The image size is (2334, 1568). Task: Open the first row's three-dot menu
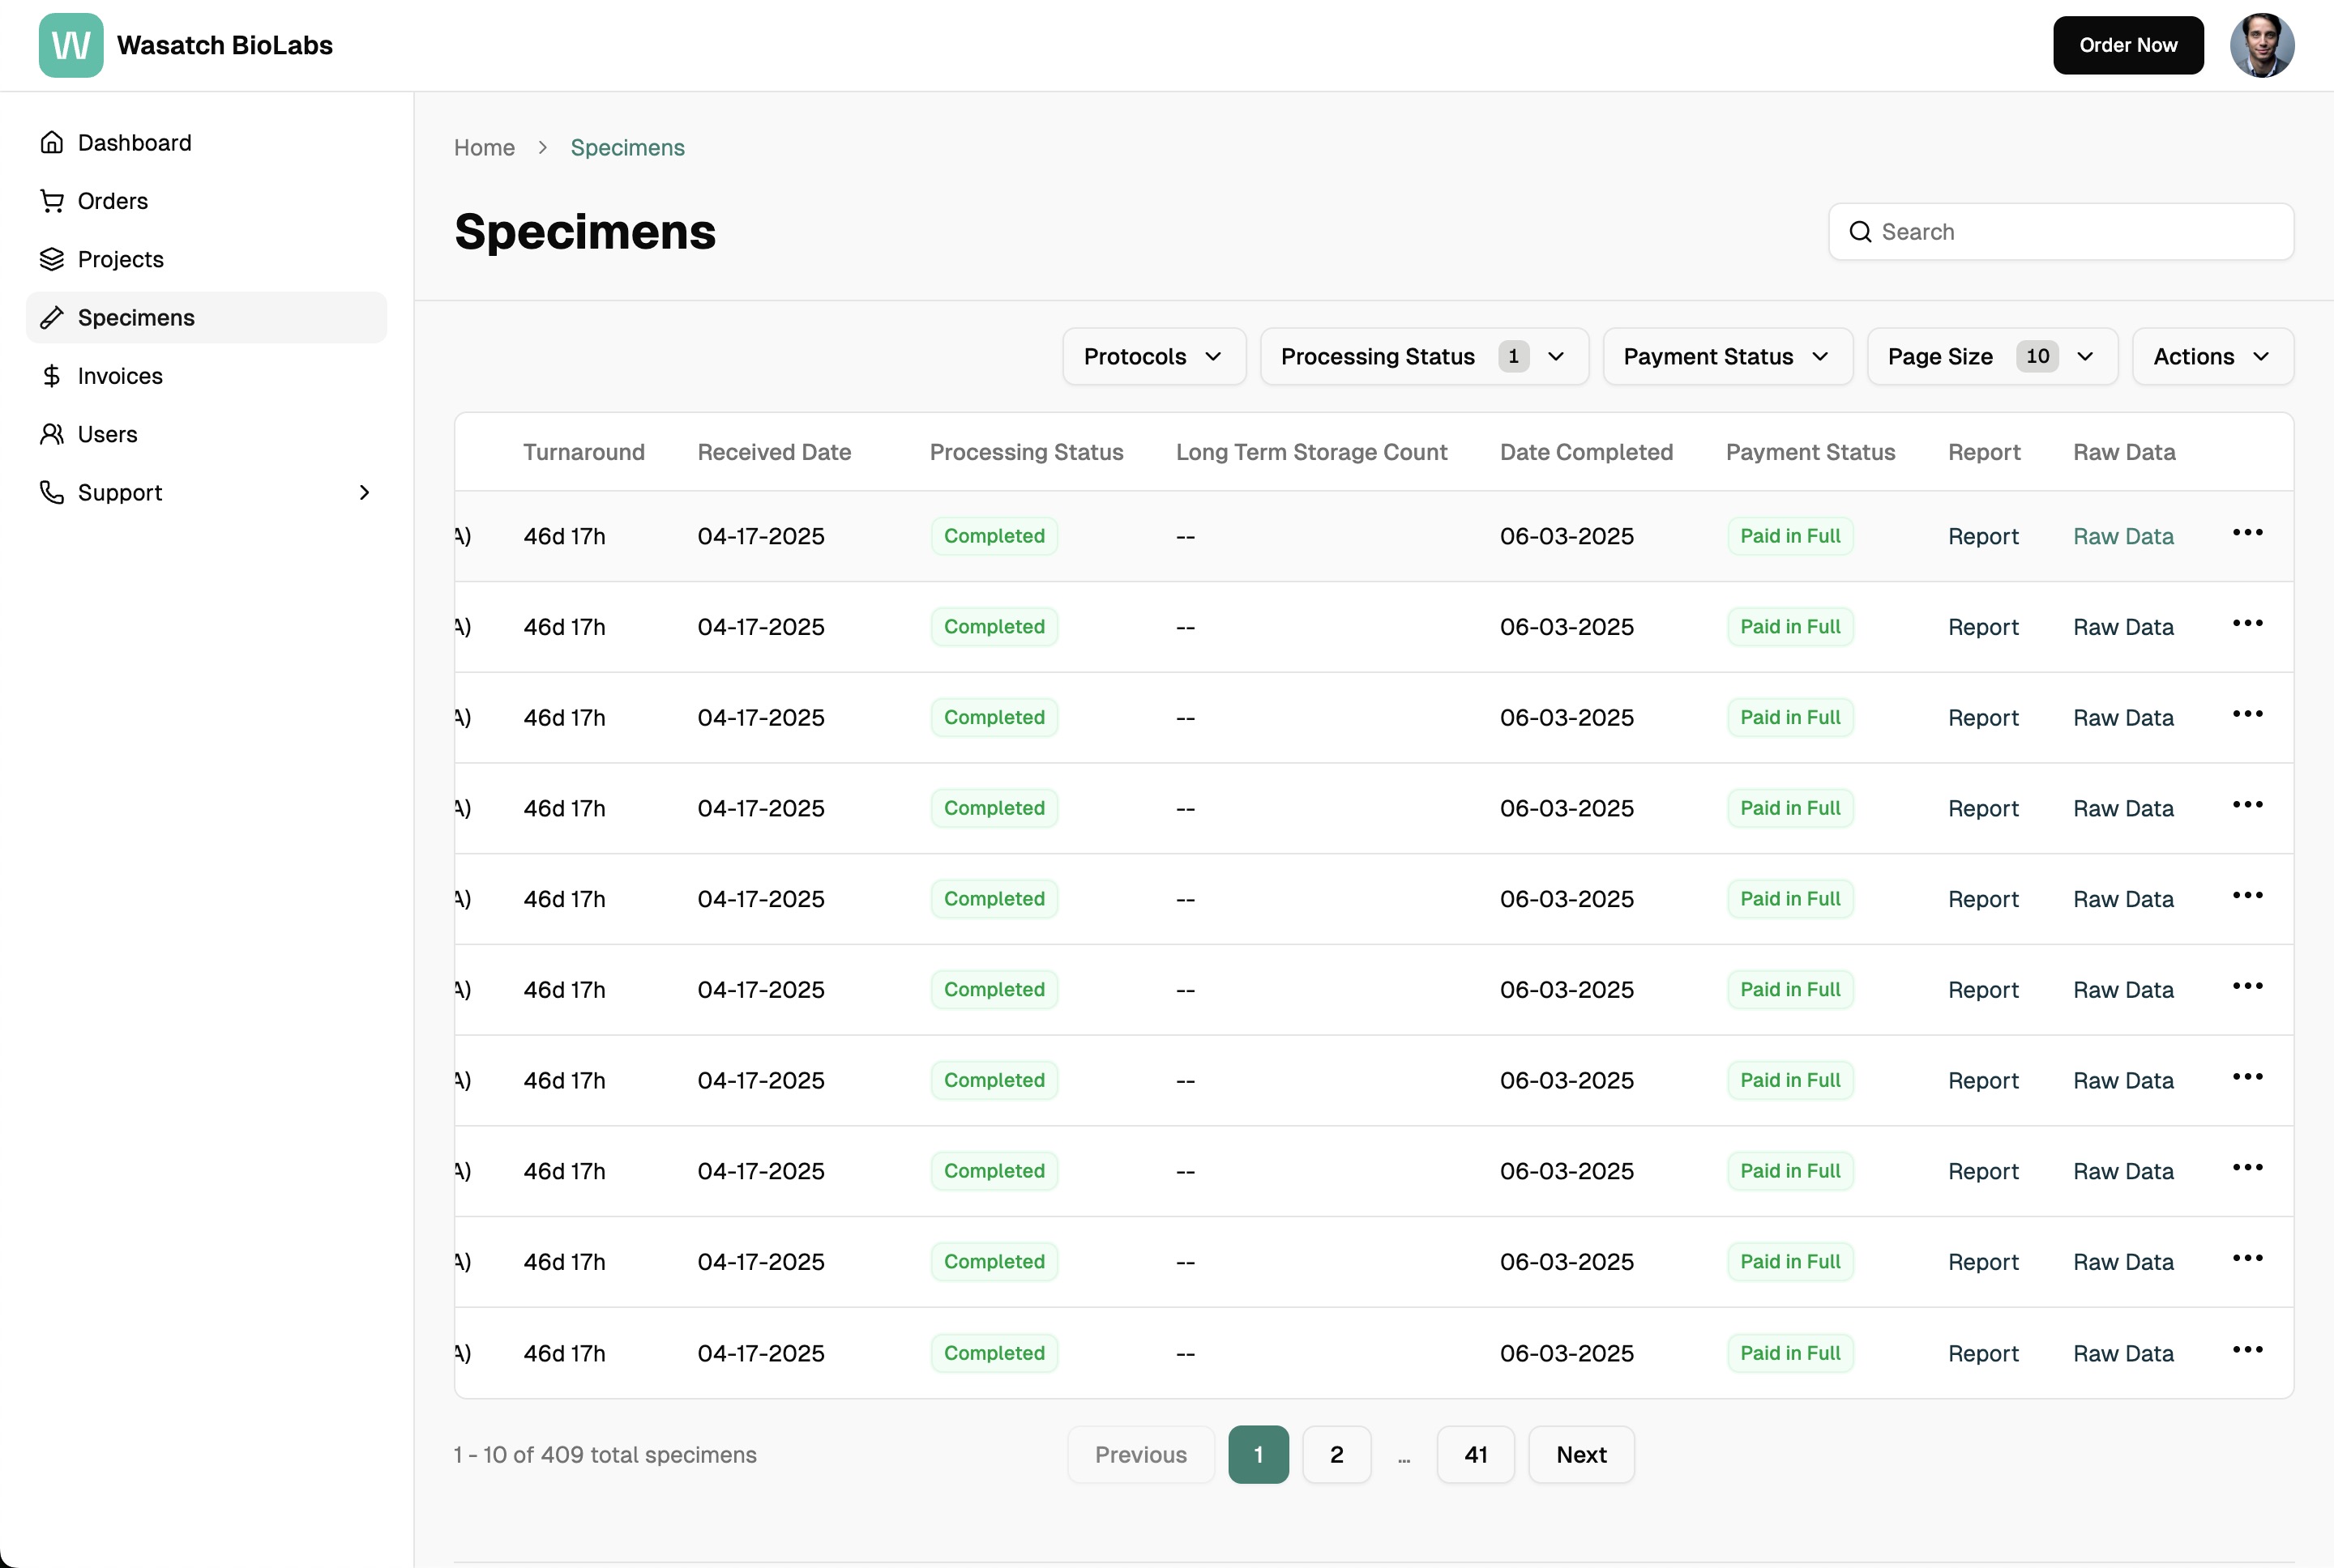[x=2247, y=533]
